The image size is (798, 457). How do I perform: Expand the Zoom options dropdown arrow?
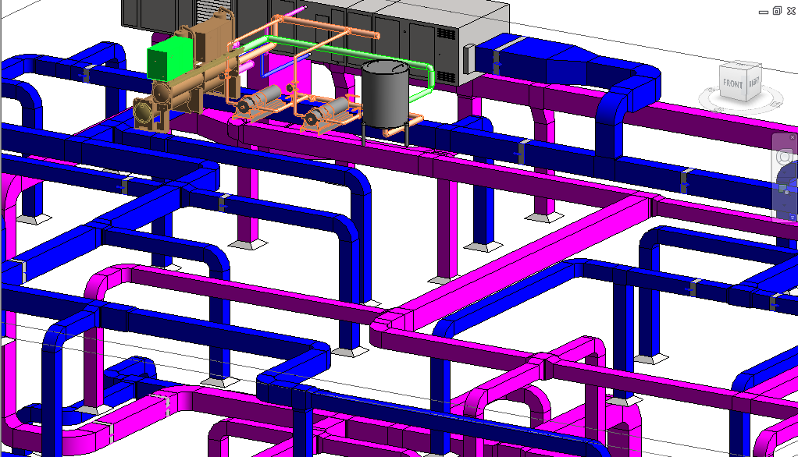click(x=784, y=205)
